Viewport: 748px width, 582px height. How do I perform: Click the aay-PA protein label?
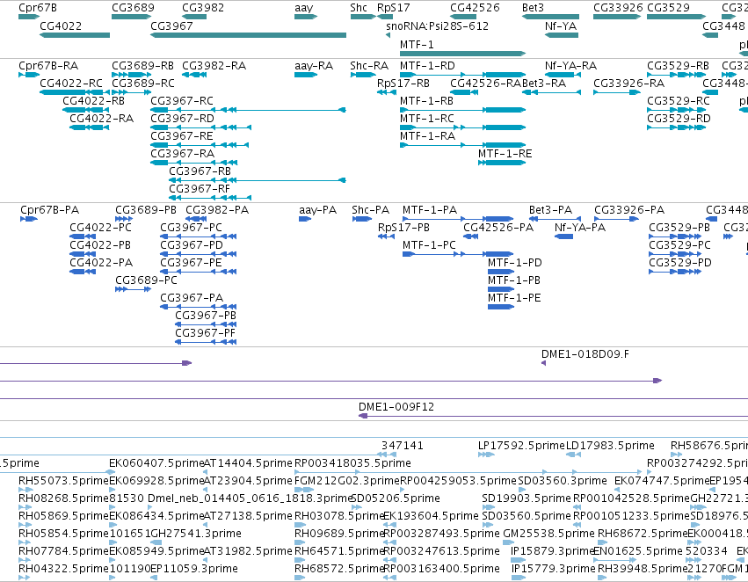point(317,210)
